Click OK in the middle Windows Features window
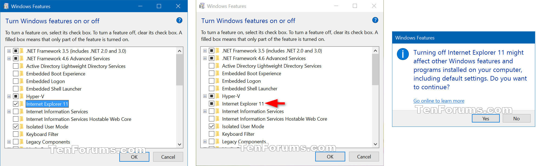Viewport: 536px width, 166px height. tap(330, 157)
